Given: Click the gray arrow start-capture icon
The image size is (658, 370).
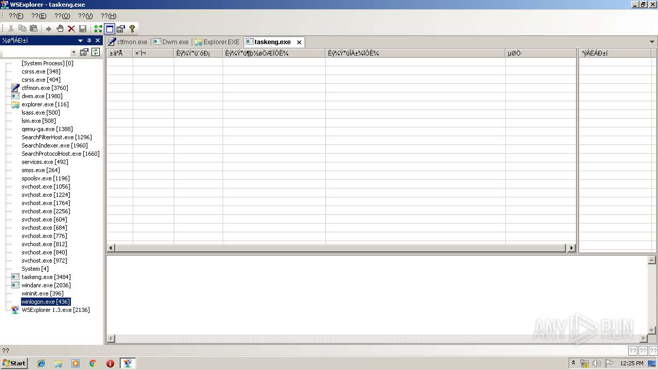Looking at the screenshot, I should coord(48,29).
